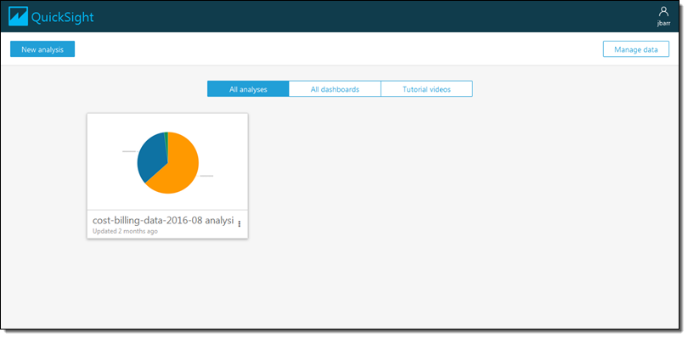Click the jbarr username label
Image resolution: width=688 pixels, height=338 pixels.
(x=663, y=24)
